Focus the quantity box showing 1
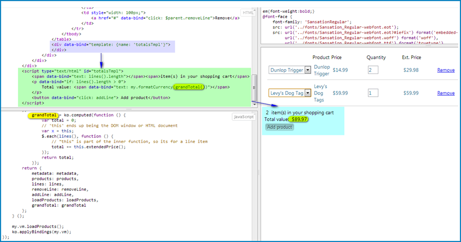 click(373, 93)
